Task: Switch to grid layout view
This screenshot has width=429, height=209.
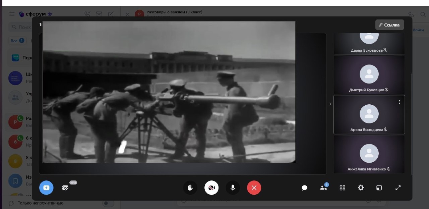Action: point(342,188)
